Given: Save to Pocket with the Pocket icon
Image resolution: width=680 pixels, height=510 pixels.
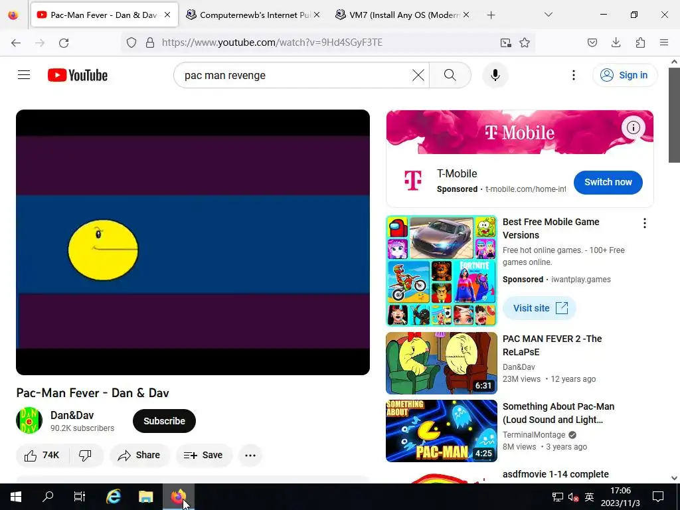Looking at the screenshot, I should 592,42.
